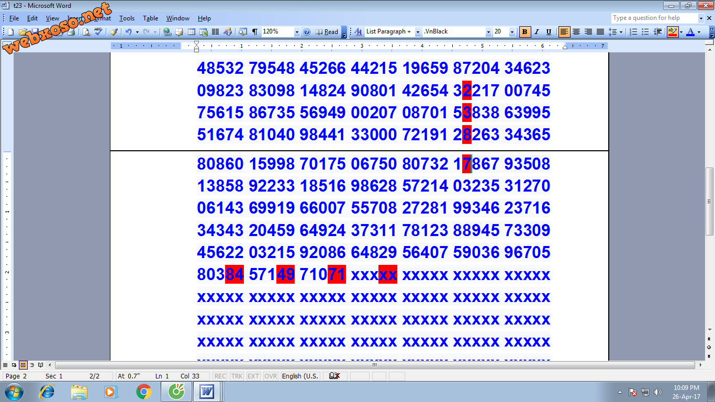Open Styles and Formatting pane

(x=359, y=32)
